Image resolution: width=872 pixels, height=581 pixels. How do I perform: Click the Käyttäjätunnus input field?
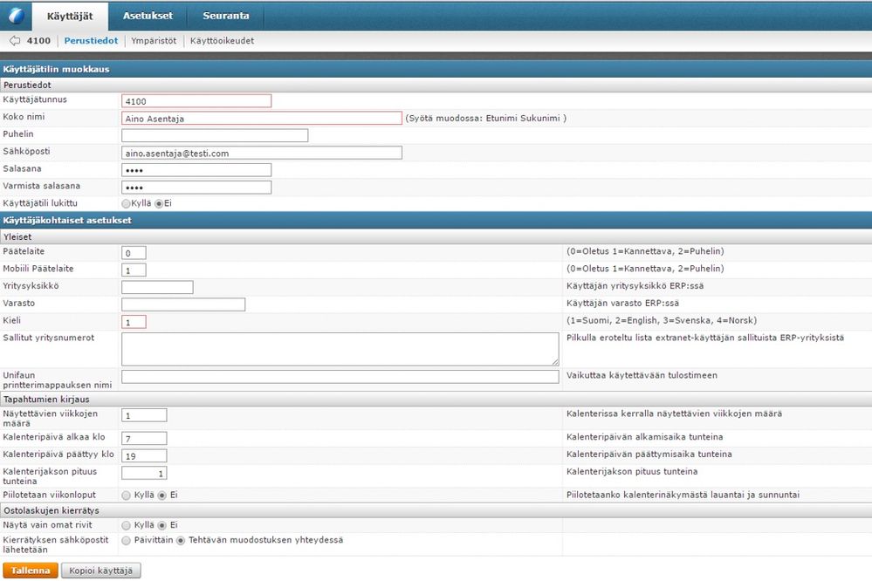pyautogui.click(x=196, y=100)
